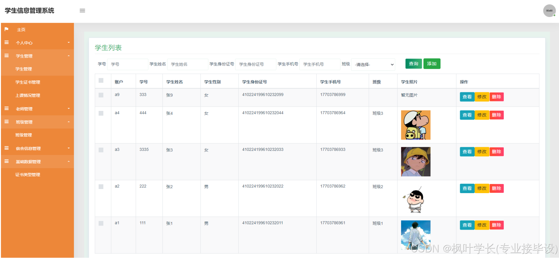Viewport: 559px width, 258px height.
Task: Focus the 学生身份证号 search input field
Action: click(x=256, y=64)
